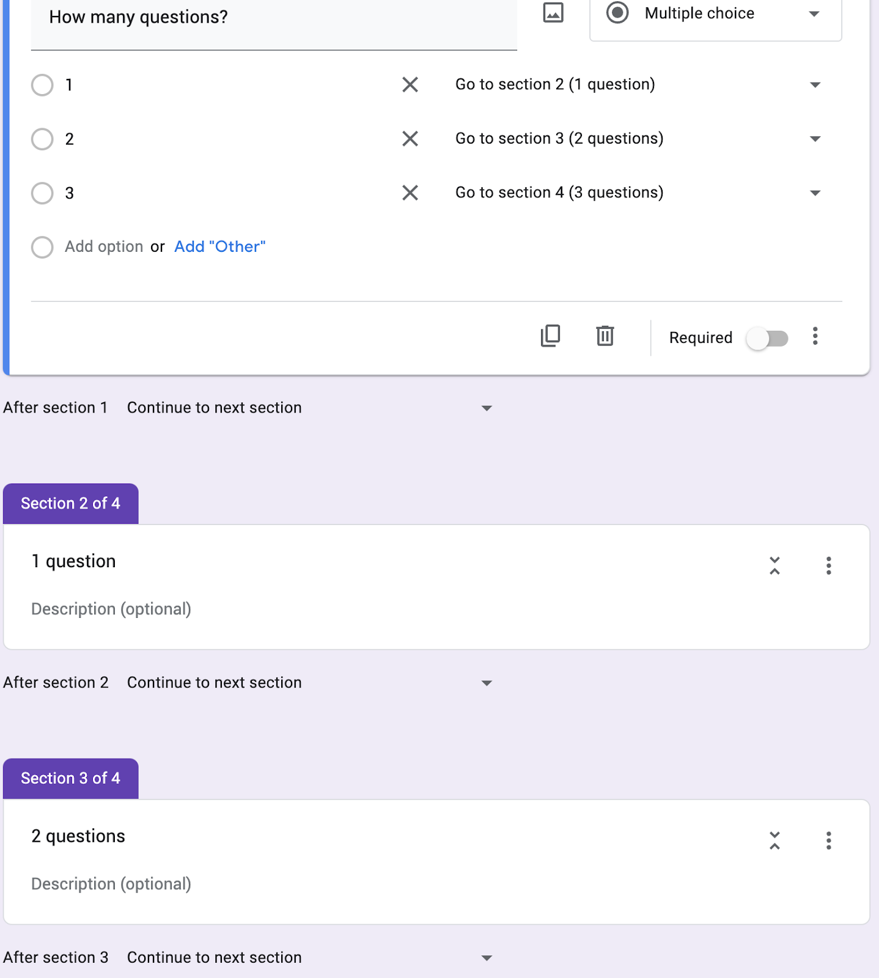This screenshot has width=879, height=978.
Task: Remove option 1 with its X
Action: pos(410,84)
